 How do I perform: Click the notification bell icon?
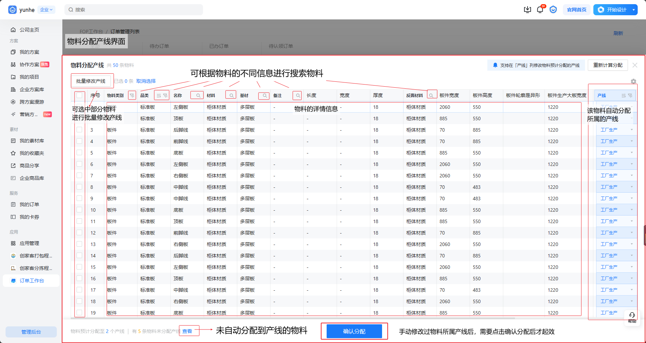[540, 10]
